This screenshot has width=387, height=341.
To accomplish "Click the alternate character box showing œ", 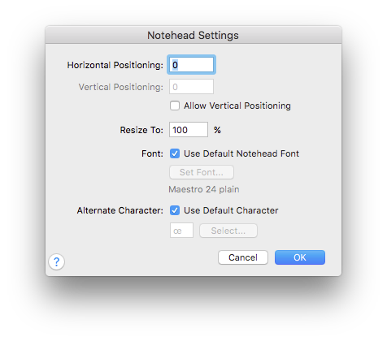I will point(181,231).
